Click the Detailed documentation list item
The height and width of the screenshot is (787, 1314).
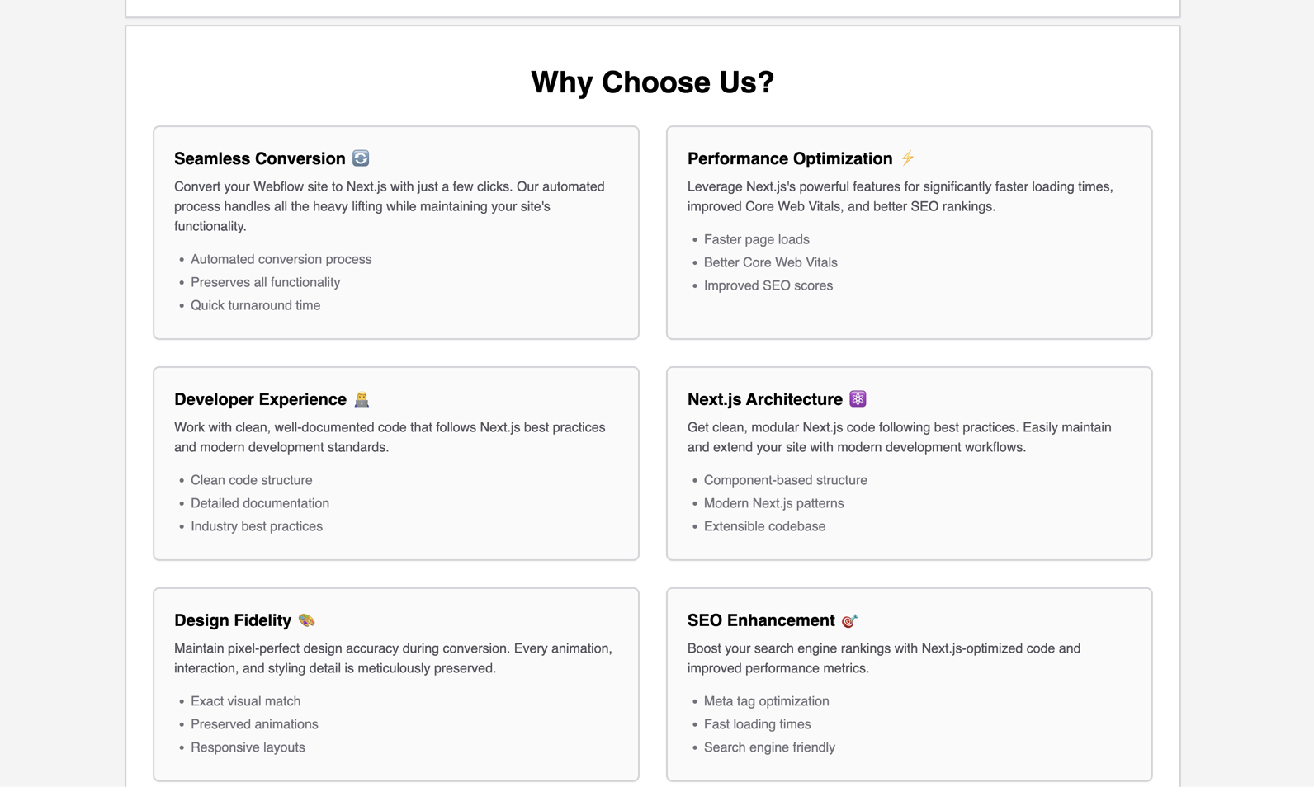point(260,503)
